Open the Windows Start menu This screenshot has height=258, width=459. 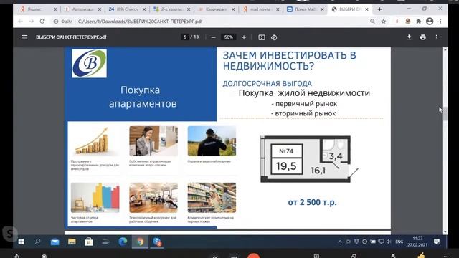click(x=21, y=242)
